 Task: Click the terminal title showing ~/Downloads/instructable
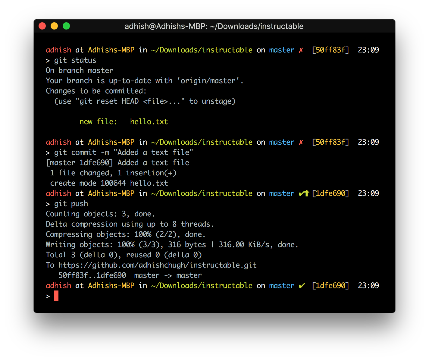214,26
